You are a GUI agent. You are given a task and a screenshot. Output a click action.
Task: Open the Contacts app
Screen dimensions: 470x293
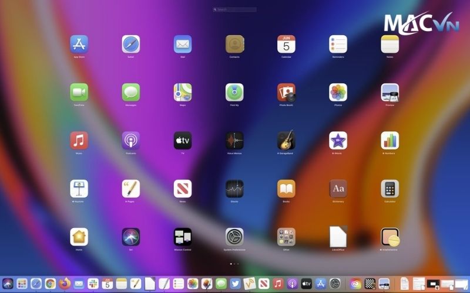point(234,45)
